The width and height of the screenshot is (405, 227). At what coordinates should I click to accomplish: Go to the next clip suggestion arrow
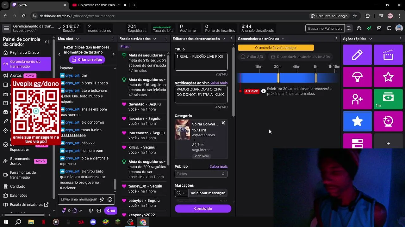[x=113, y=54]
